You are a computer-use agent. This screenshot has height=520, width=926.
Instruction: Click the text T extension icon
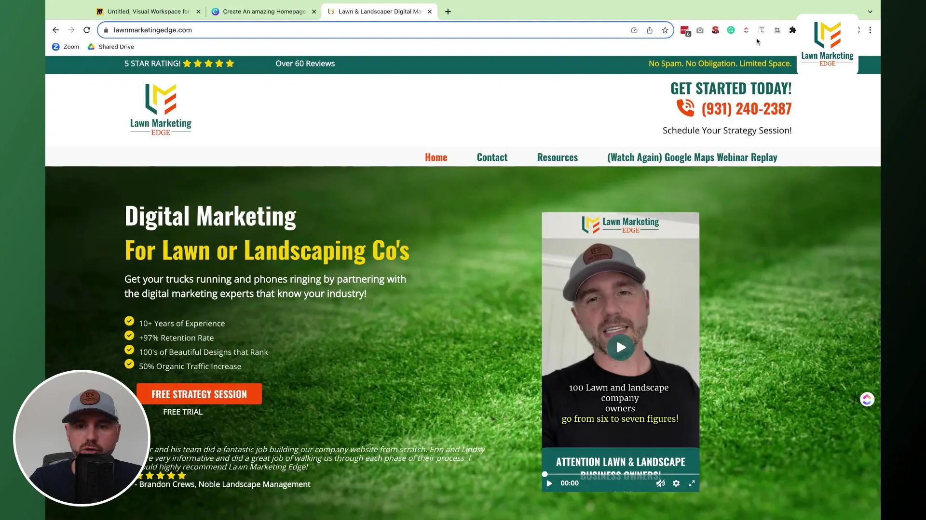coord(762,30)
